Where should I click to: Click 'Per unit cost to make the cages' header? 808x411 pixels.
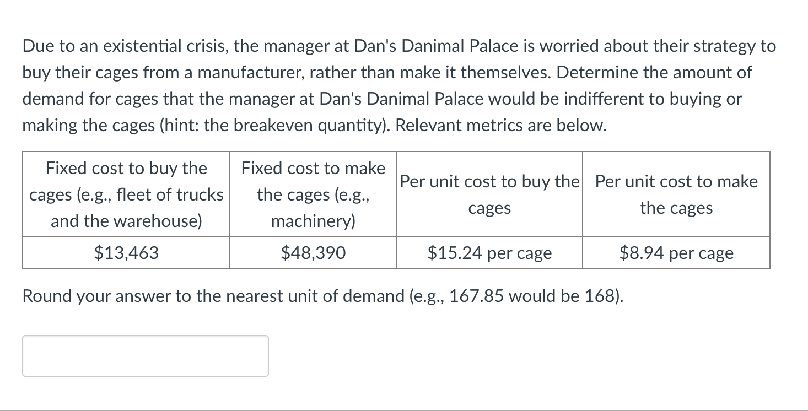click(676, 194)
